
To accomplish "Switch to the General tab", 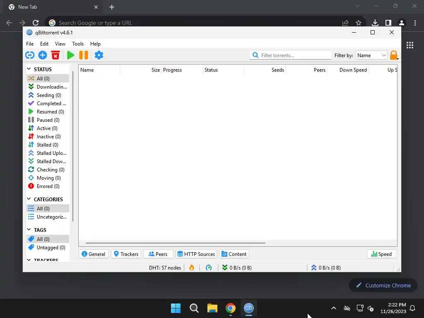I will 94,254.
